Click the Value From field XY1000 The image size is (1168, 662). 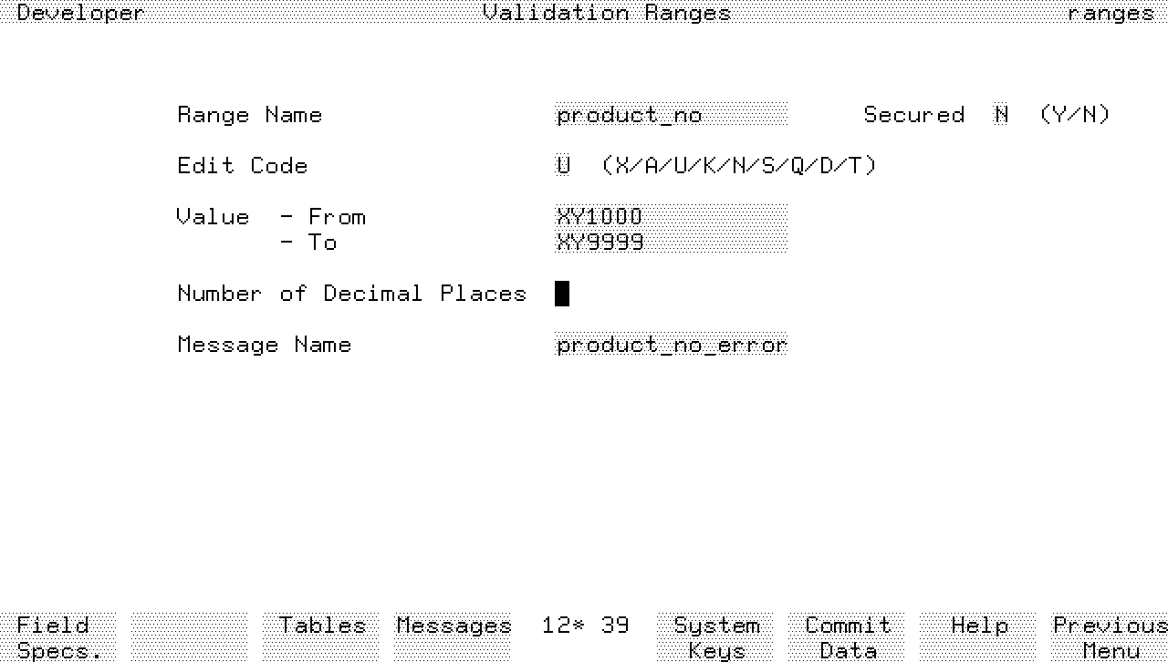pyautogui.click(x=671, y=217)
